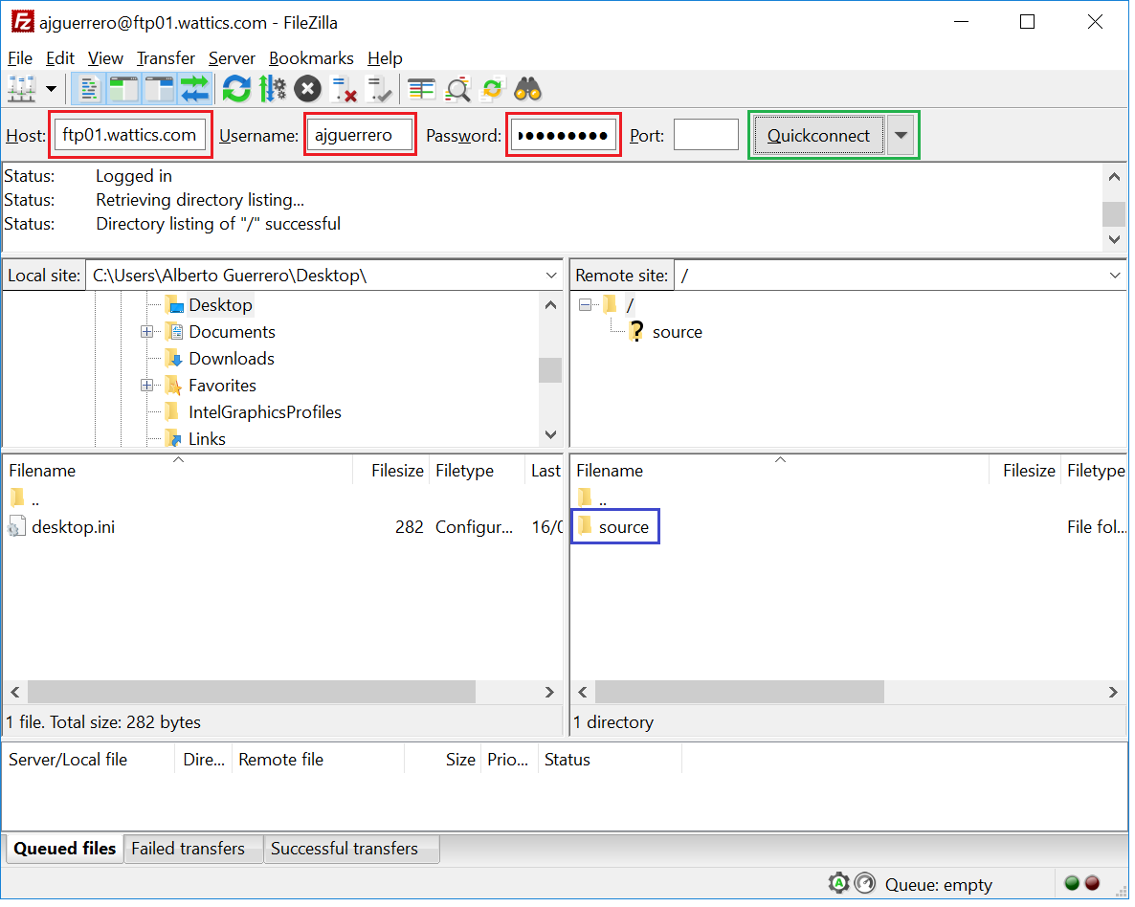Open the Bookmarks menu

click(x=311, y=58)
